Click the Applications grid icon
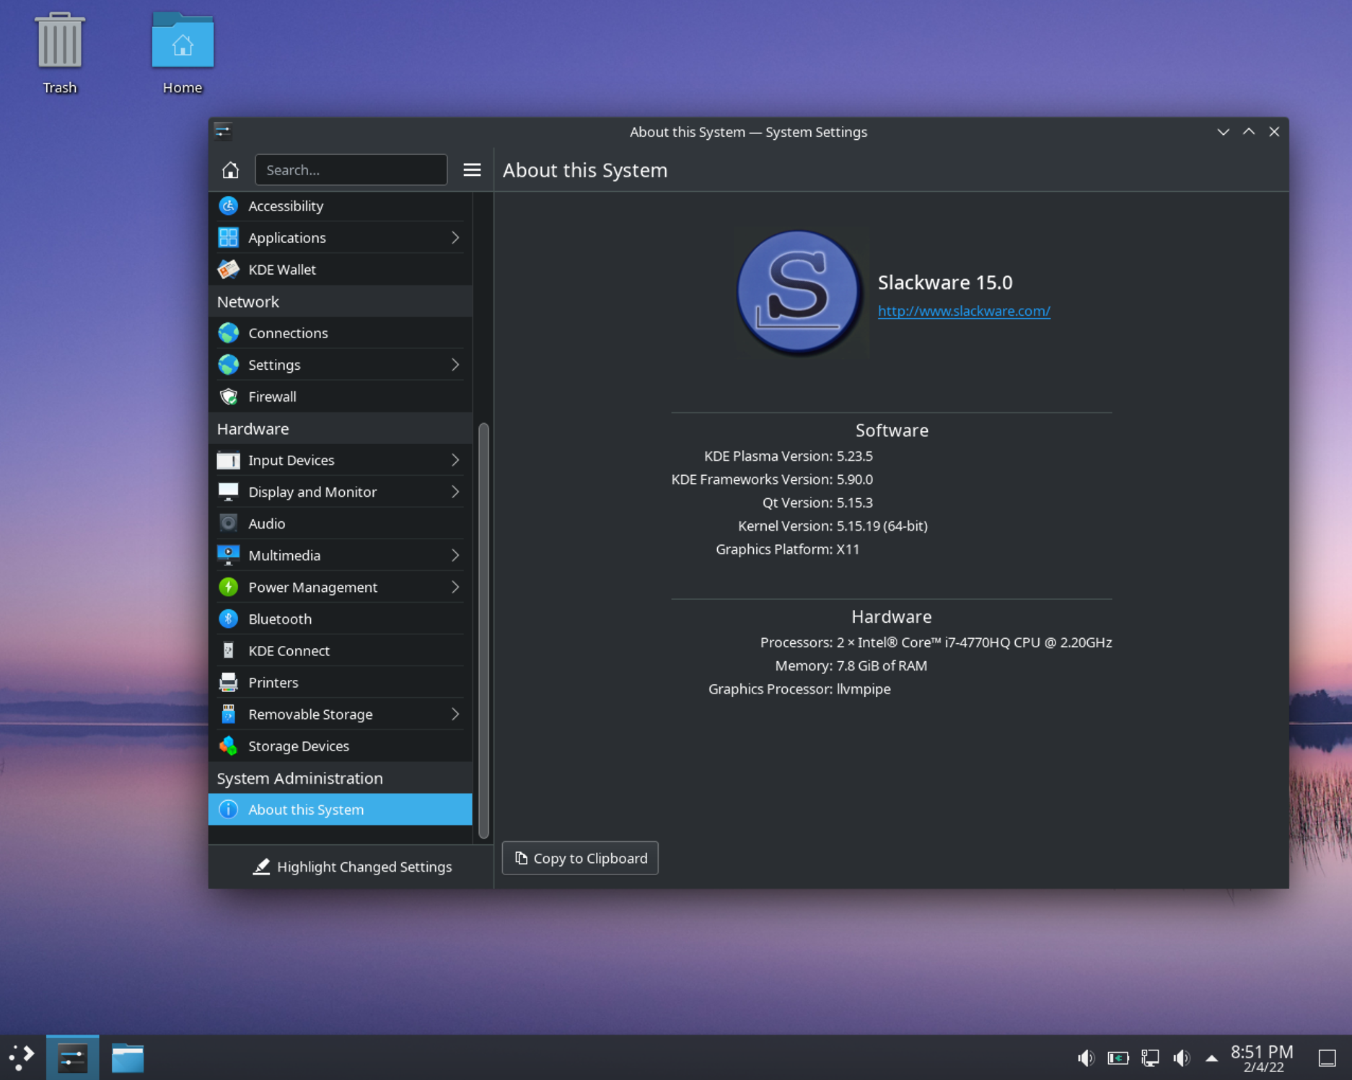 tap(229, 238)
